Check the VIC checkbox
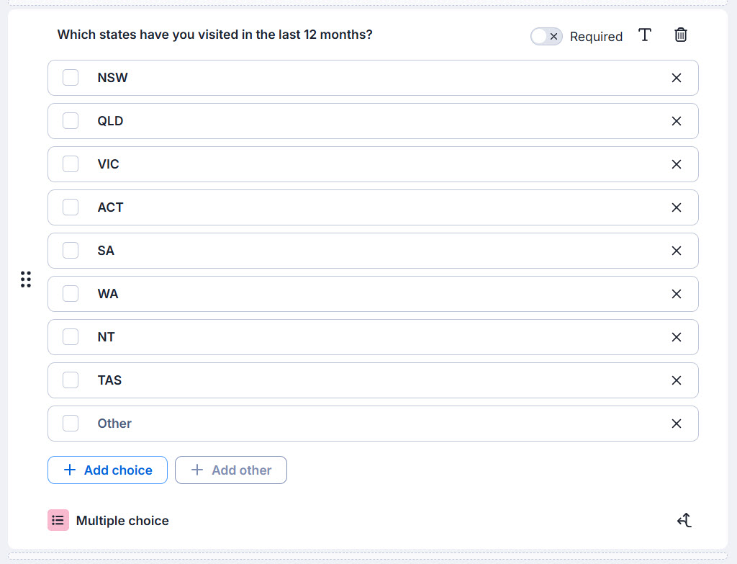This screenshot has width=737, height=564. [71, 164]
